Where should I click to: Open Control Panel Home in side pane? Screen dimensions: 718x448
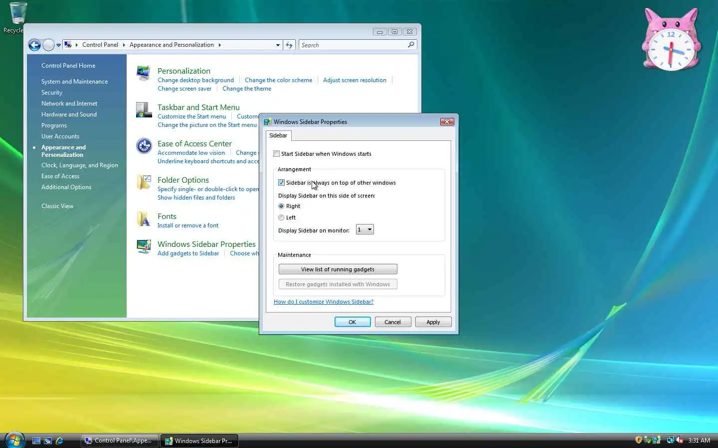click(68, 66)
